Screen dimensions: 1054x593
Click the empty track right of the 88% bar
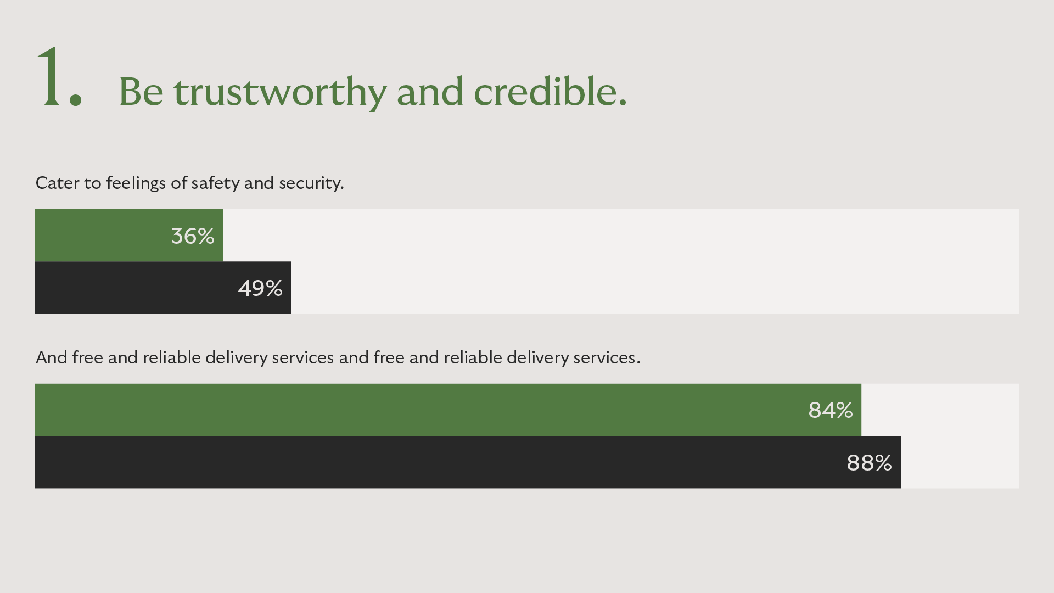960,462
